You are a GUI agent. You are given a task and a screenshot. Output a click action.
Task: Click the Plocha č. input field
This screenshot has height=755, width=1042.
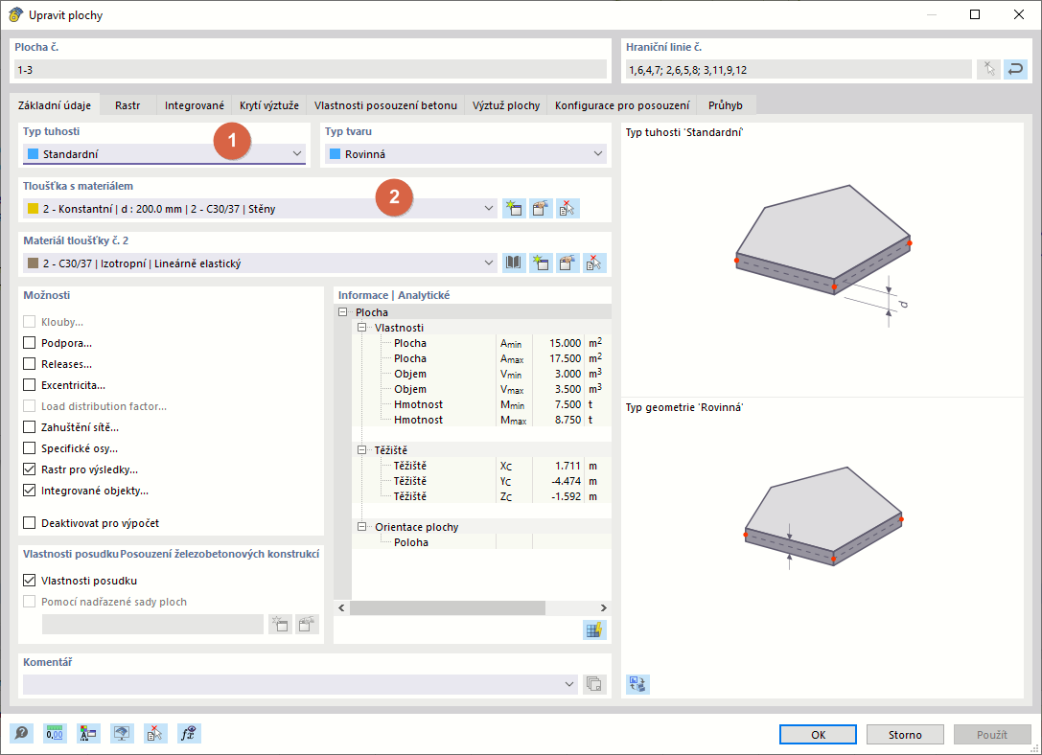point(311,70)
